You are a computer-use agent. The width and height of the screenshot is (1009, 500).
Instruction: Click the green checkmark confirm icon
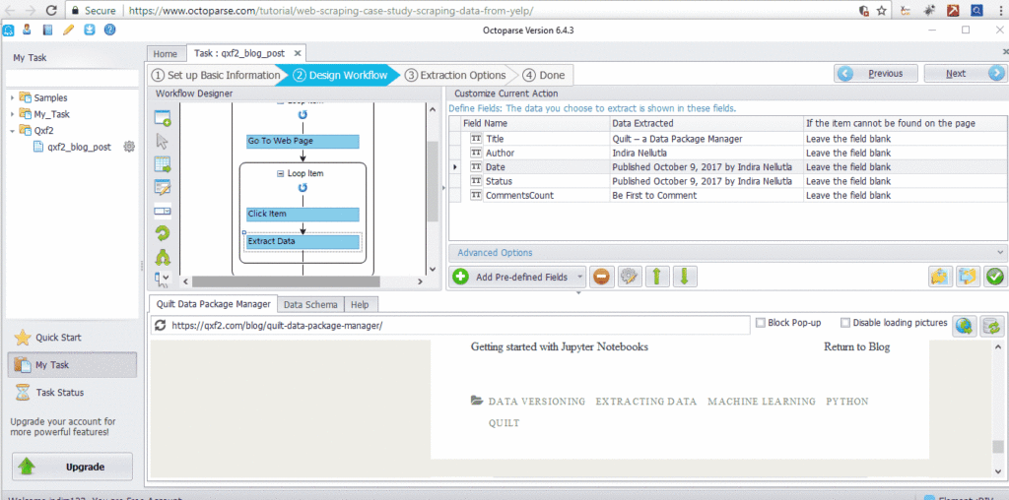coord(994,278)
